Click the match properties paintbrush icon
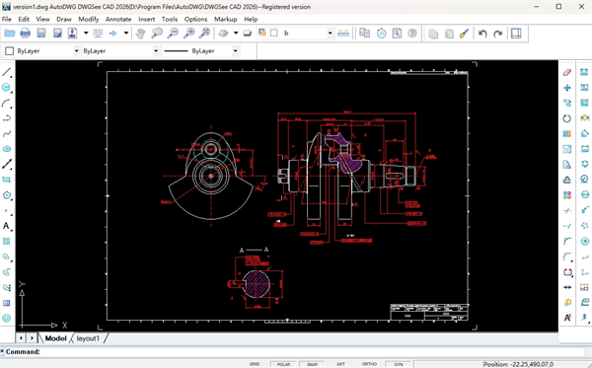Image resolution: width=592 pixels, height=368 pixels. point(464,34)
